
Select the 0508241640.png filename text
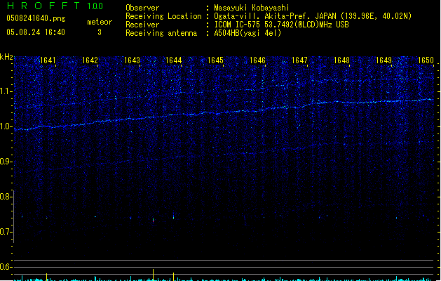(x=35, y=19)
